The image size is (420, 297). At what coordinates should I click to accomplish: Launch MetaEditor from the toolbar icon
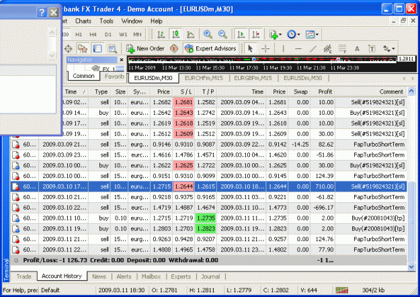[174, 48]
